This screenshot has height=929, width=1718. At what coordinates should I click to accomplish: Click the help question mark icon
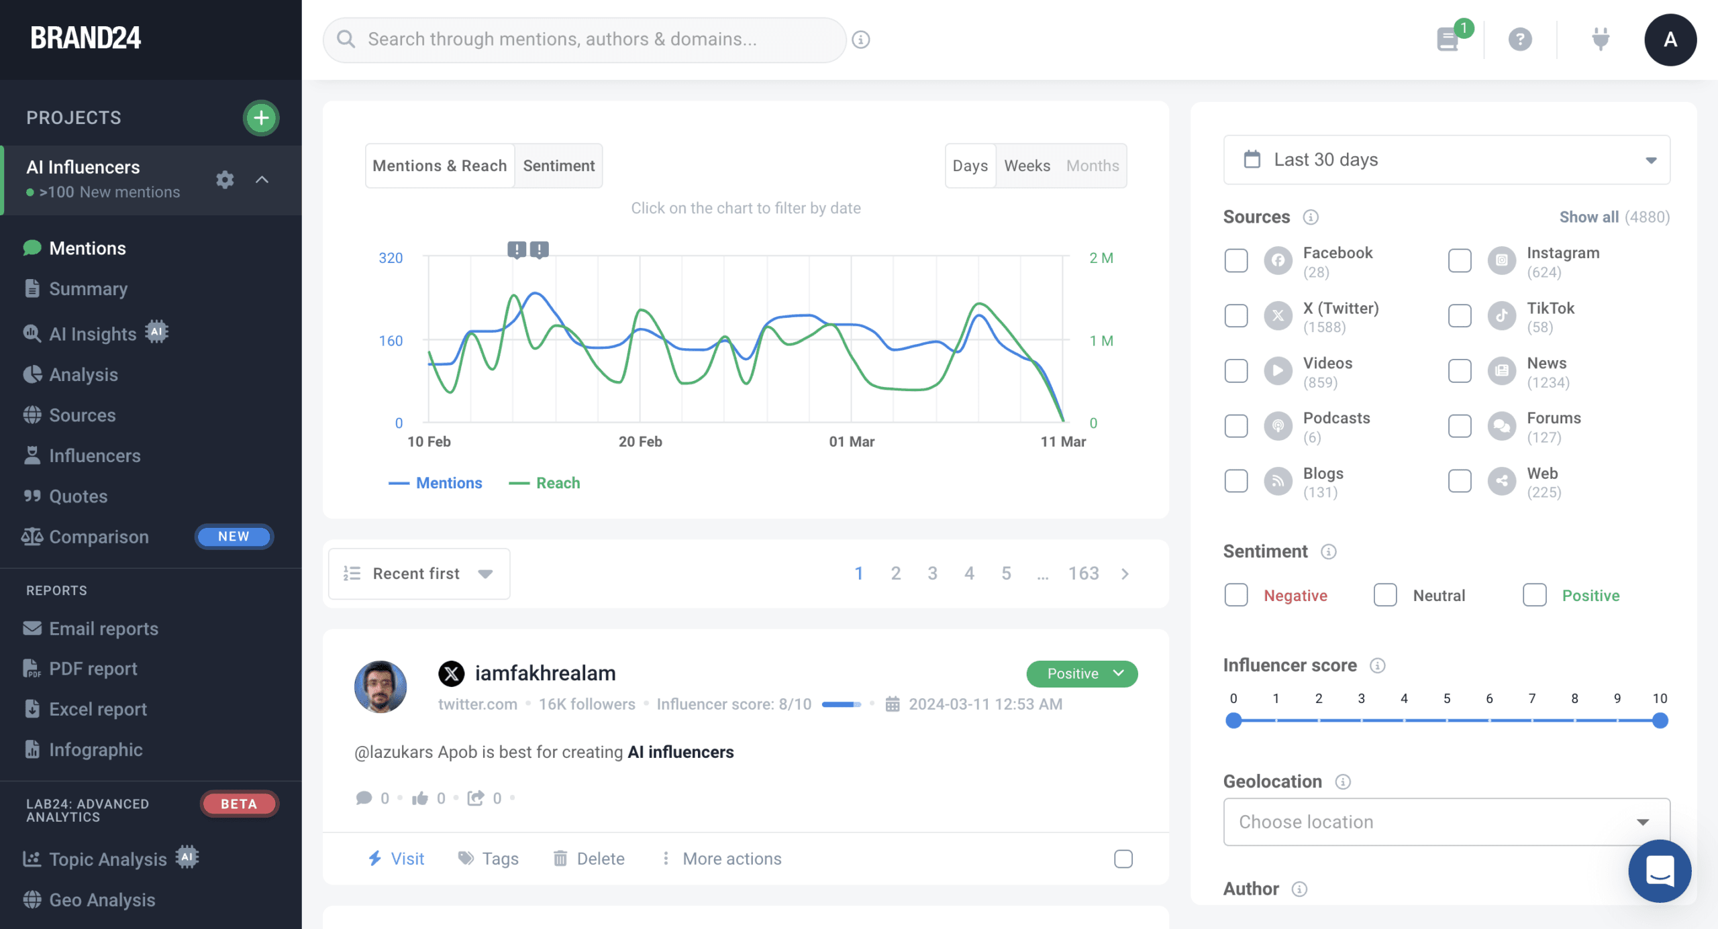(1520, 40)
